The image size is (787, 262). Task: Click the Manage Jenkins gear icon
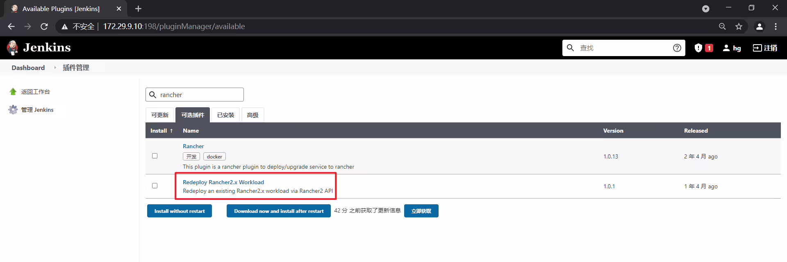(13, 110)
